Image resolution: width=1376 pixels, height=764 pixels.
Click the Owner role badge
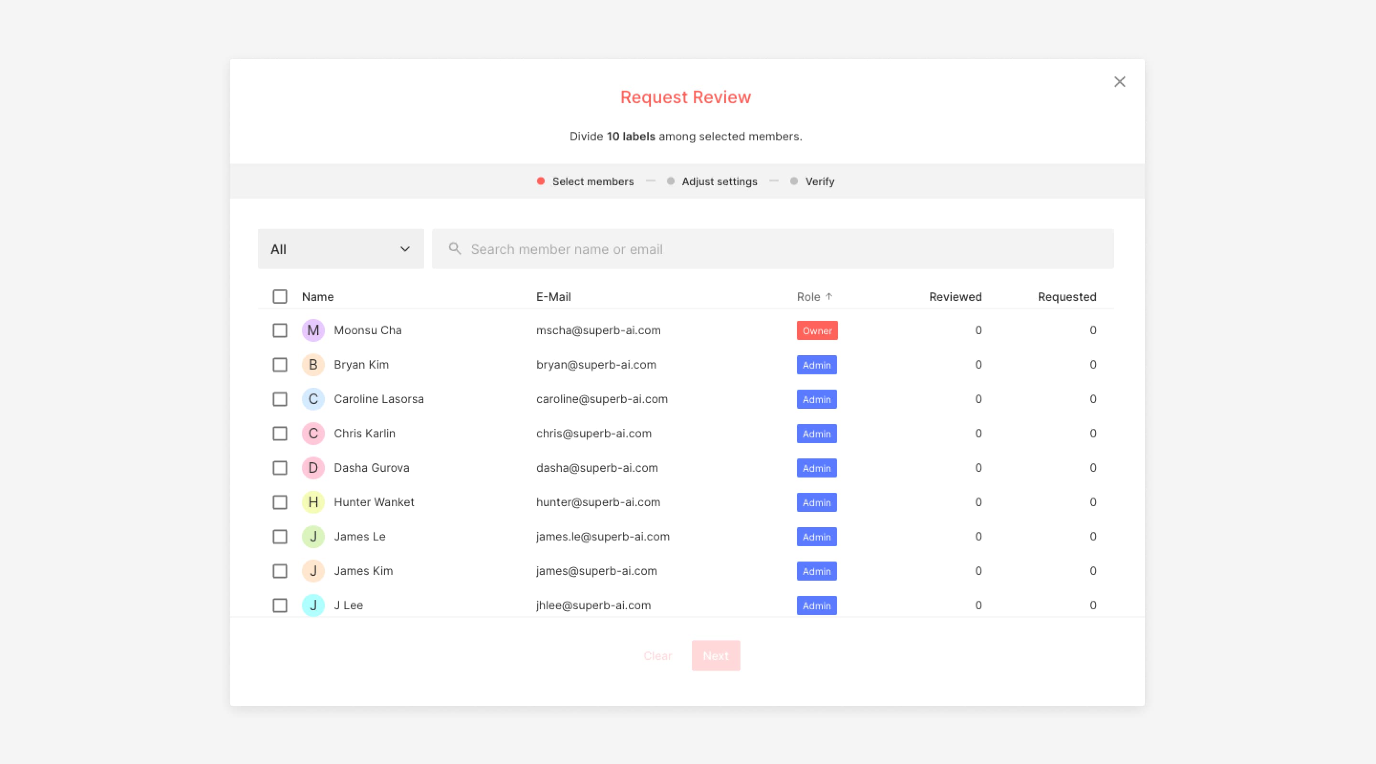(x=817, y=330)
